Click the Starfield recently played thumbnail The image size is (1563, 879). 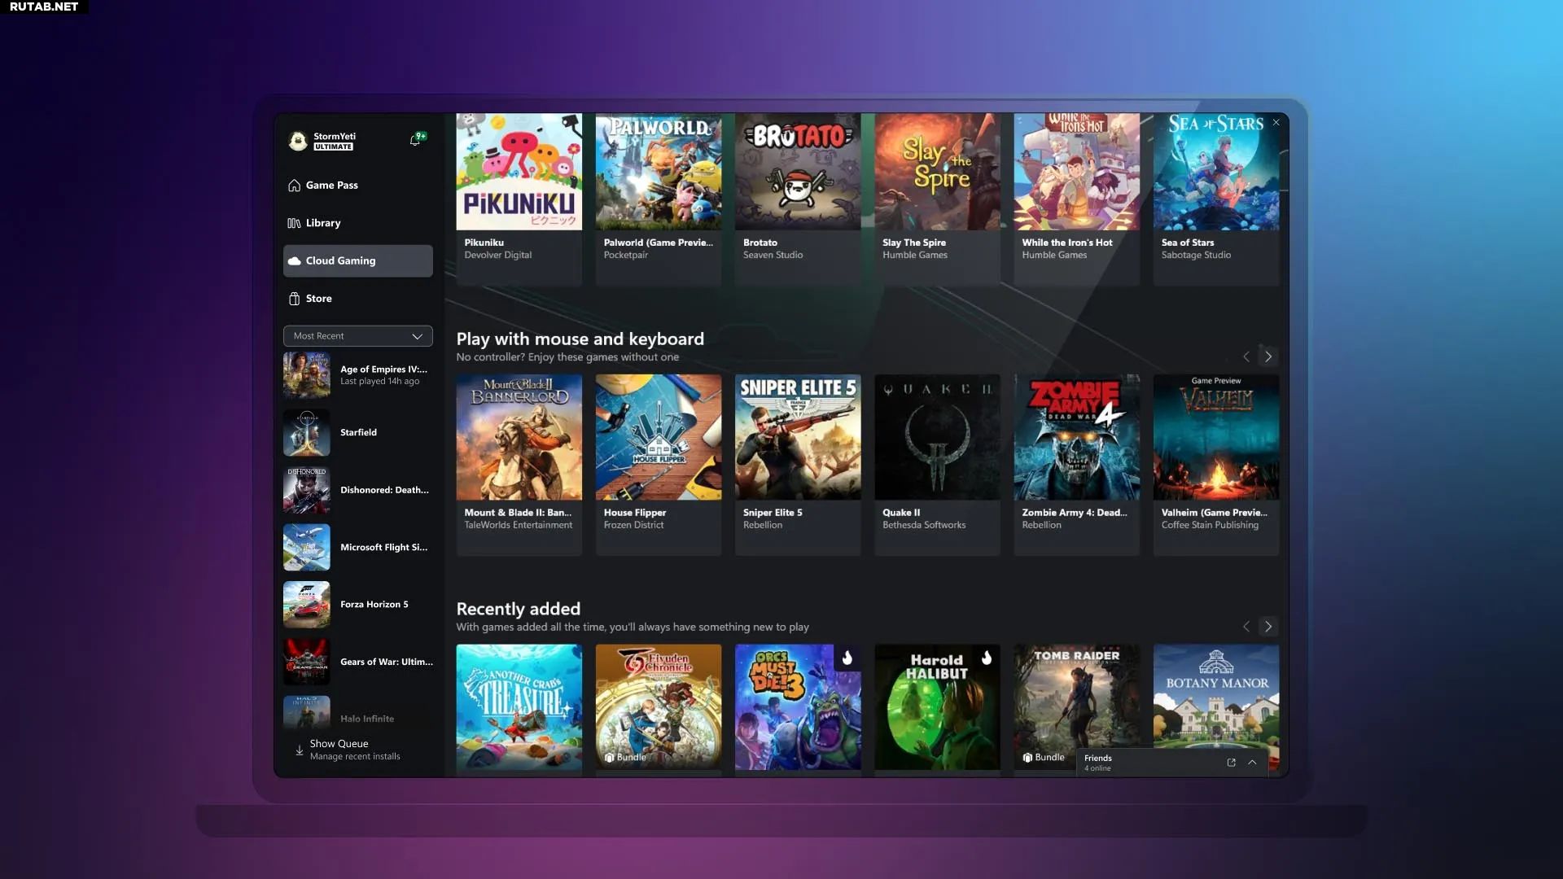click(x=306, y=431)
